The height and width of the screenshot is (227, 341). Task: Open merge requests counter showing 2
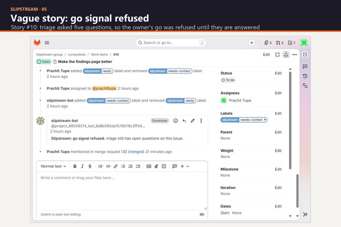click(280, 43)
